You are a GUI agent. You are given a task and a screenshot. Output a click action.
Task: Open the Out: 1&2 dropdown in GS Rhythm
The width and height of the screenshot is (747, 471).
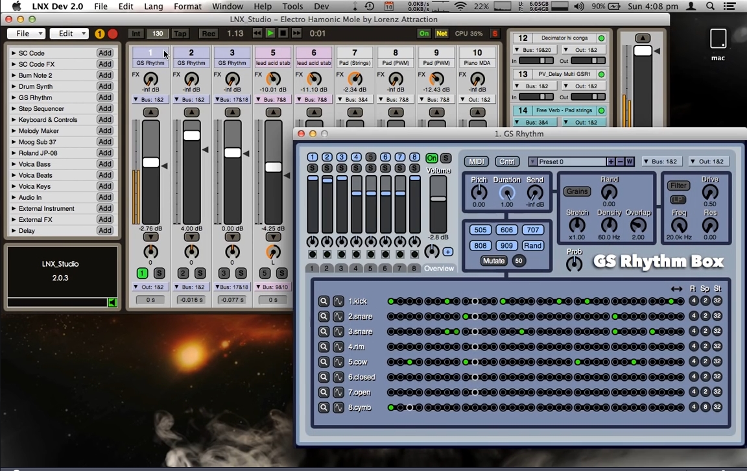[x=709, y=162]
